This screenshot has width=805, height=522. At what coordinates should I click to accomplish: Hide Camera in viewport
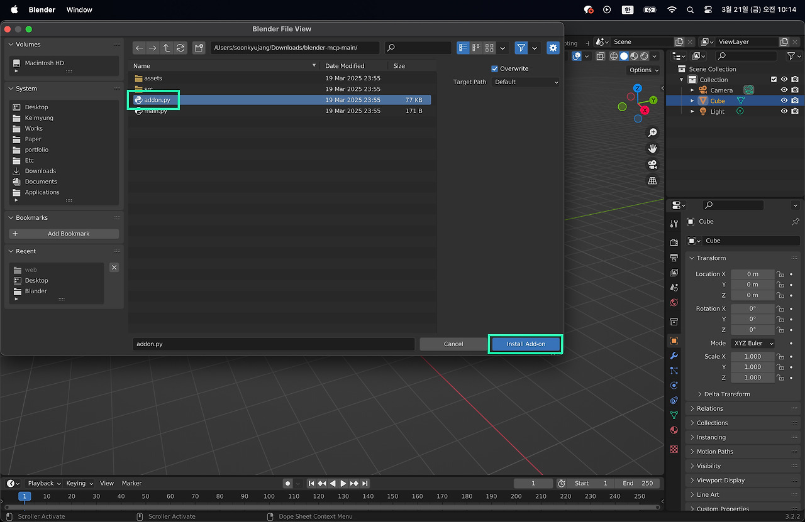(784, 90)
